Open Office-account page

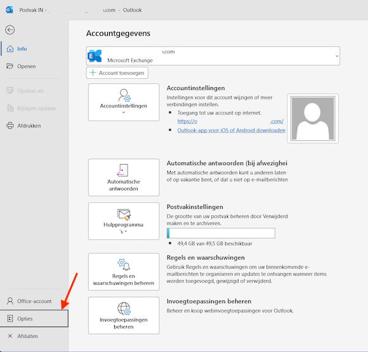(x=35, y=301)
